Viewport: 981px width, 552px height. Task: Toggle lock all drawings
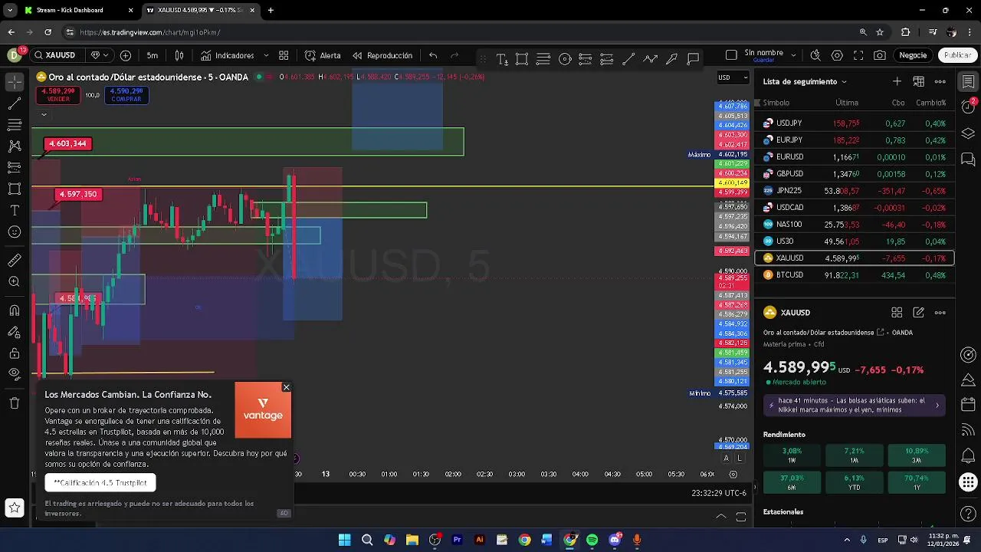point(14,353)
